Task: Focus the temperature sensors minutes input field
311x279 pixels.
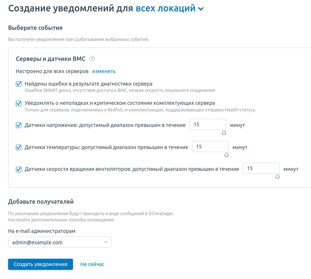Action: [x=210, y=147]
